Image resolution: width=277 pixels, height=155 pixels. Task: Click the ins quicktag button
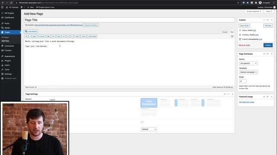tap(54, 36)
